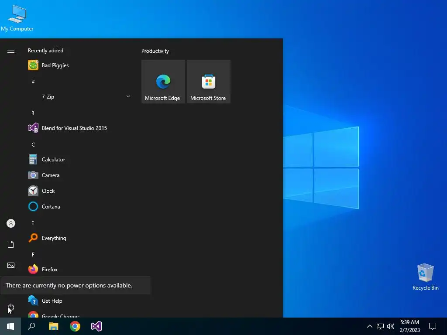Viewport: 447px width, 335px height.
Task: Open the taskbar Search icon
Action: [x=31, y=326]
